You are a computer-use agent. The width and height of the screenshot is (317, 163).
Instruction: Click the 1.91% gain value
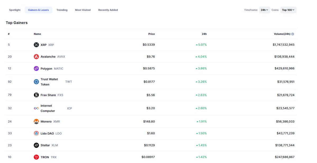coord(202,122)
